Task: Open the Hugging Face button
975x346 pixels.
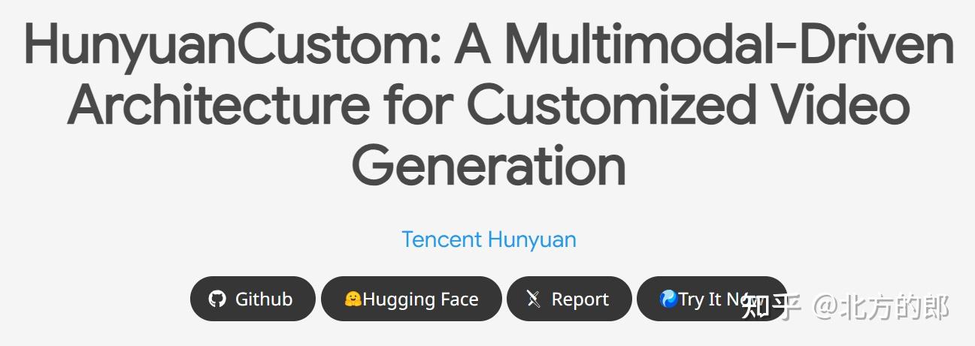Action: [411, 299]
